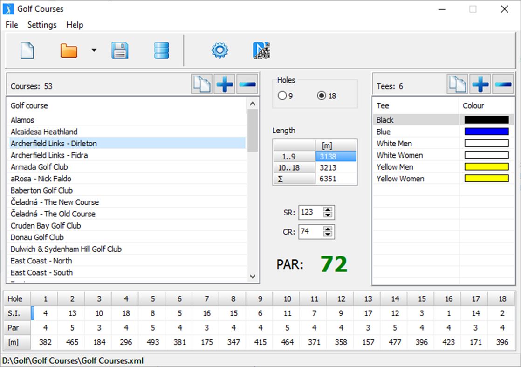
Task: Duplicate the selected tee
Action: [457, 84]
